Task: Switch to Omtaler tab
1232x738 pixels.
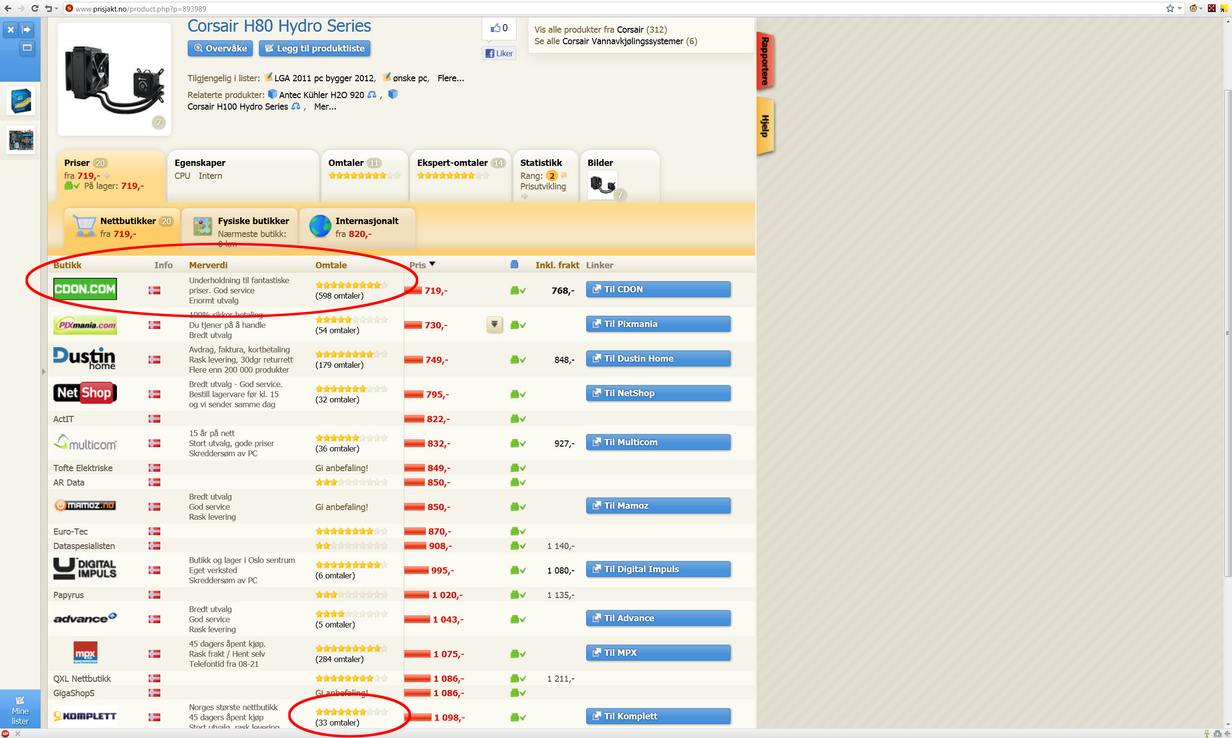Action: click(x=364, y=176)
